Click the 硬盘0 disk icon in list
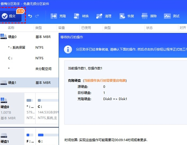This screenshot has height=145, width=187. (3, 37)
